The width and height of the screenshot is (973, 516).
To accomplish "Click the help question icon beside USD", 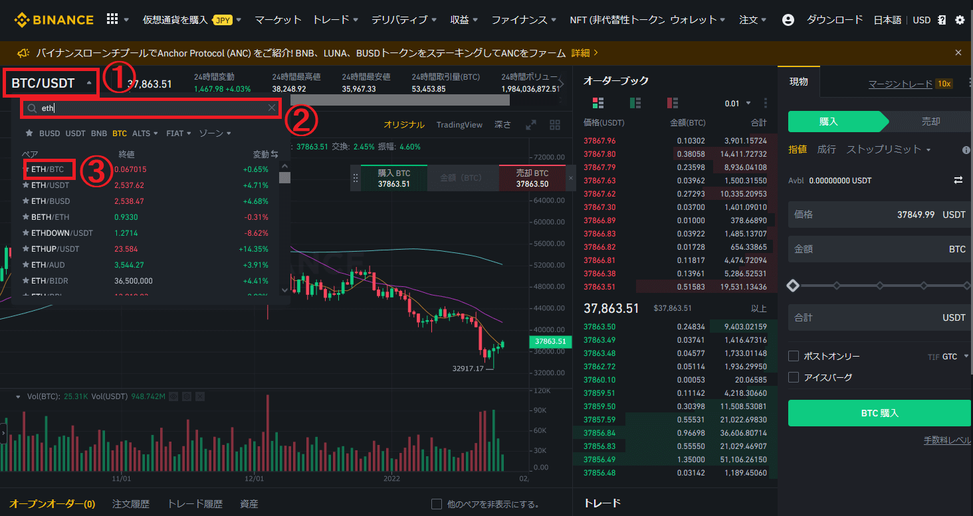I will point(942,20).
